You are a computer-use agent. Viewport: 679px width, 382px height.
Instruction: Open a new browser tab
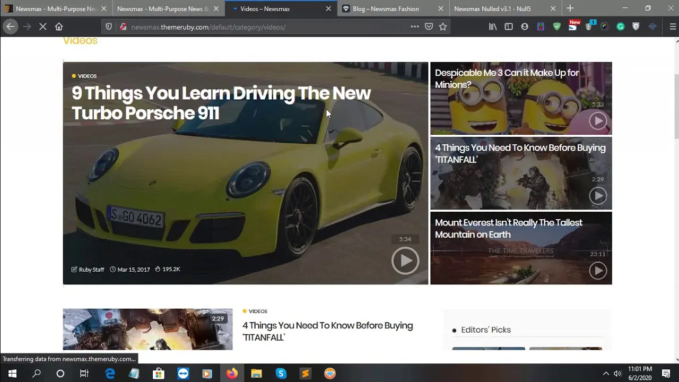(570, 8)
